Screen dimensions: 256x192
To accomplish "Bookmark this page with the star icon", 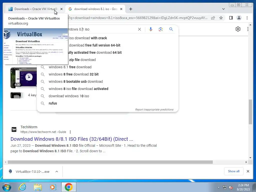I will pos(221,18).
